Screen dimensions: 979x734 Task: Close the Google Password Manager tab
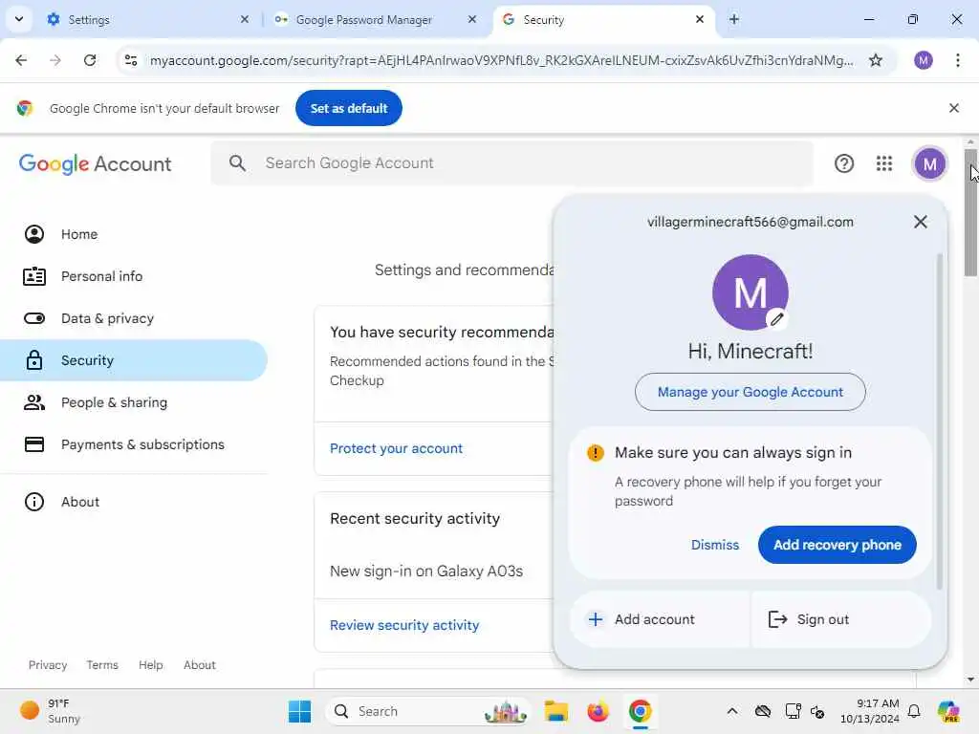point(472,19)
